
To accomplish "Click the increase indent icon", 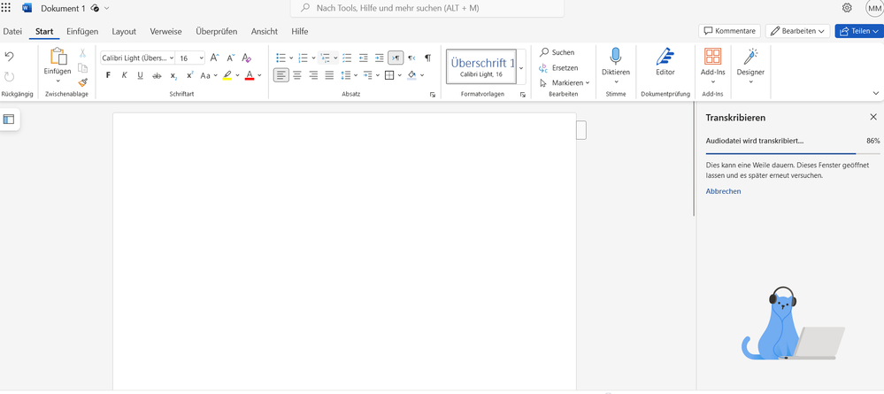I will [x=380, y=58].
